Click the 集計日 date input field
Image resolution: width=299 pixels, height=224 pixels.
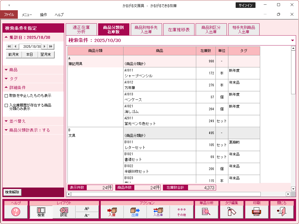click(x=32, y=47)
